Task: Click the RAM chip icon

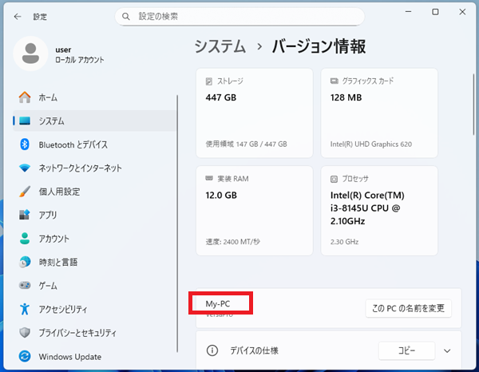Action: (x=209, y=178)
